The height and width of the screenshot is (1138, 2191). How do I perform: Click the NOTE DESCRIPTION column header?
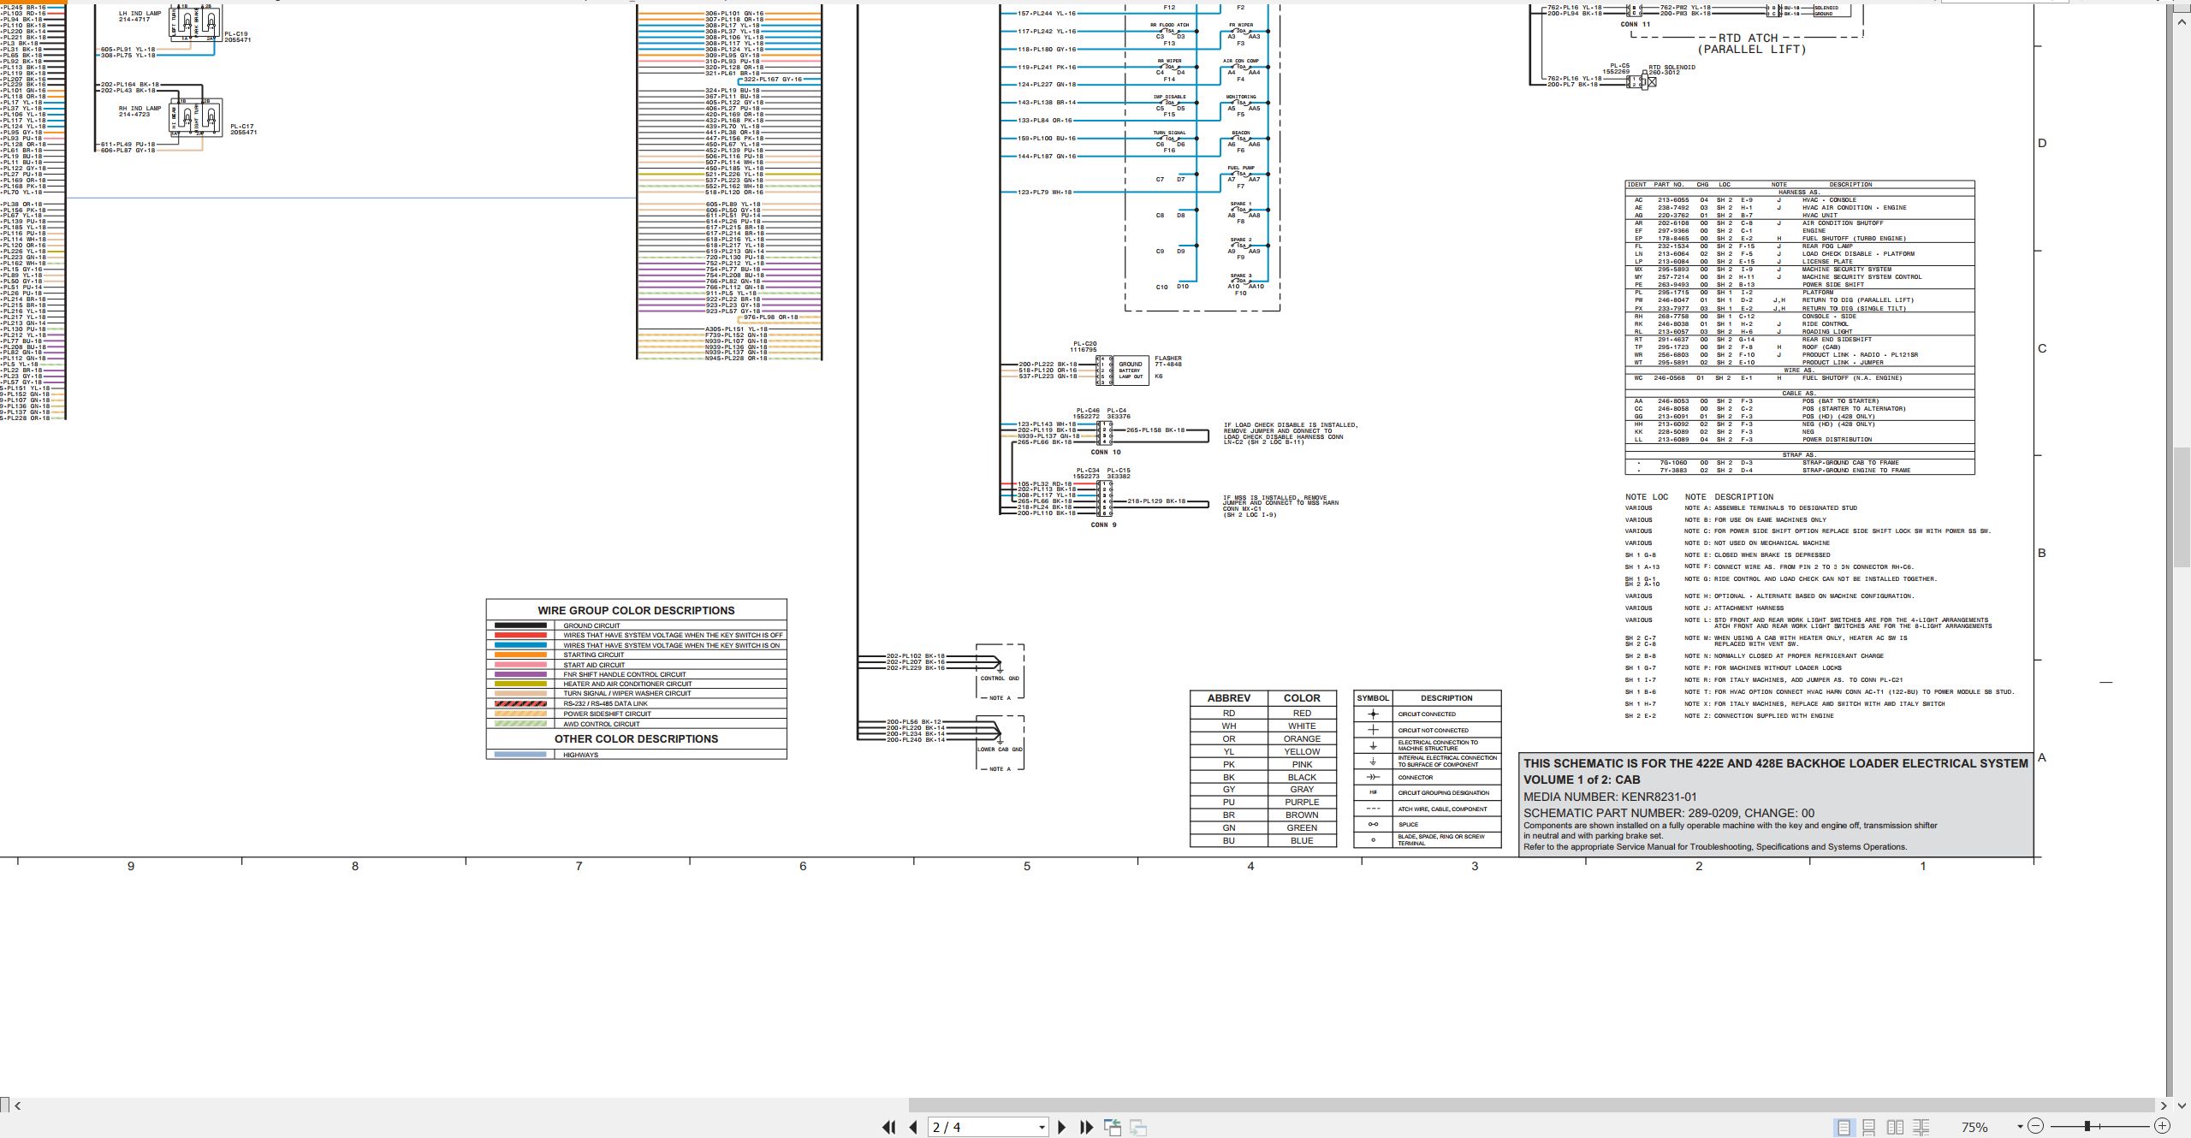1729,497
